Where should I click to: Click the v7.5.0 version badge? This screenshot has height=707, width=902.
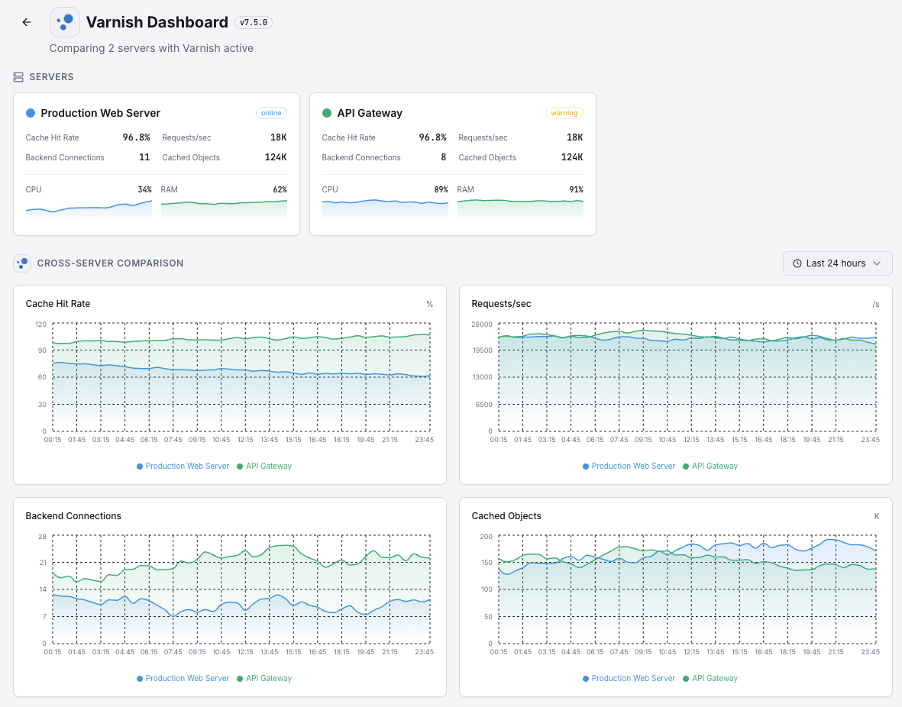coord(253,22)
